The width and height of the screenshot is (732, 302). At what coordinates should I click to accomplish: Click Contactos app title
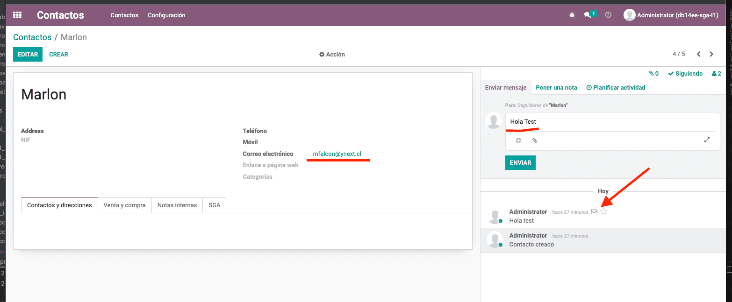pos(60,15)
